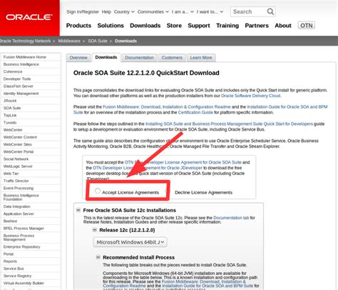Open Fusion Middleware Home in sidebar
The width and height of the screenshot is (338, 290).
(25, 57)
